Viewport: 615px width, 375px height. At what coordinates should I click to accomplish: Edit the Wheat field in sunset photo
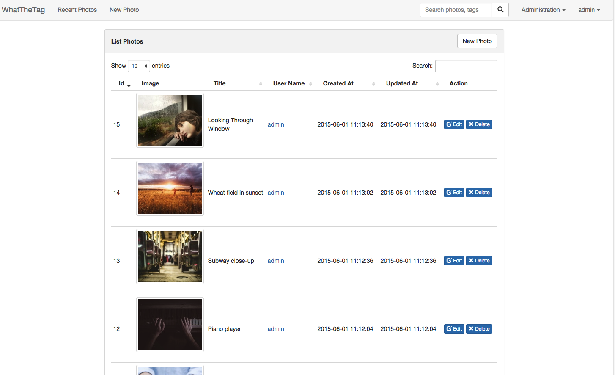click(x=454, y=193)
